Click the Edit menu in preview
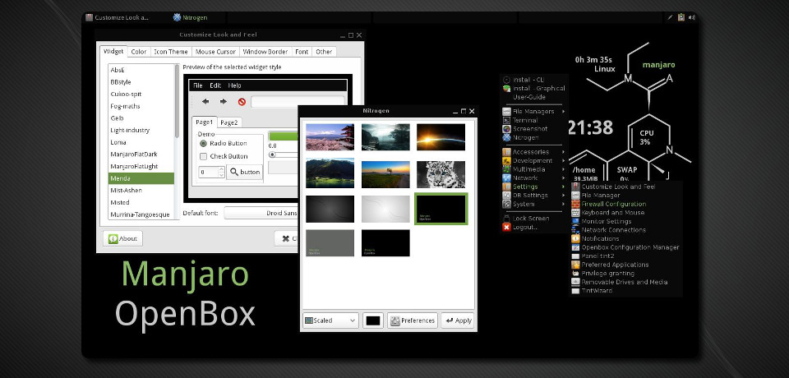Viewport: 789px width, 378px height. coord(215,85)
